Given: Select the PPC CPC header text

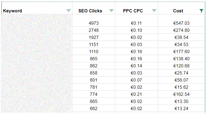Looking at the screenshot, I should pyautogui.click(x=133, y=11).
